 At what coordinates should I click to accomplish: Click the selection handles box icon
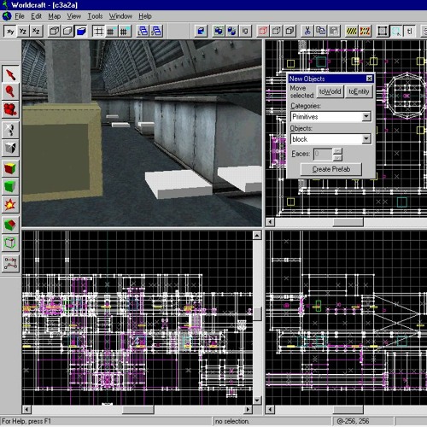(383, 31)
